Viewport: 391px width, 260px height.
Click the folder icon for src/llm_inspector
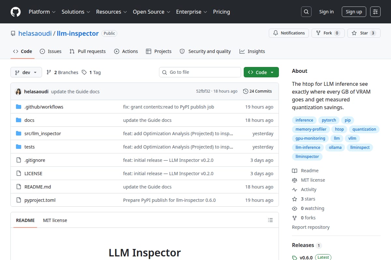pyautogui.click(x=19, y=134)
